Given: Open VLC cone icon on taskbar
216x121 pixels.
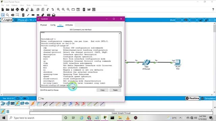Looking at the screenshot, I should (128, 118).
